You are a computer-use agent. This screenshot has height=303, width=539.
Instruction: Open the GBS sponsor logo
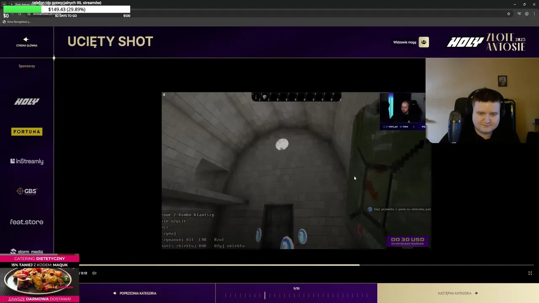(x=27, y=191)
